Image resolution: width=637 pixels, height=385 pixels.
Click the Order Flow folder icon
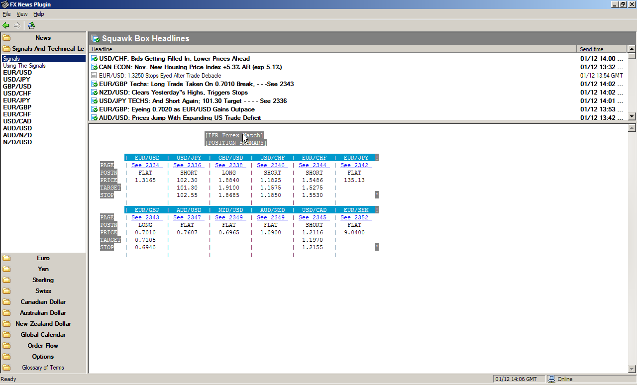click(x=6, y=346)
